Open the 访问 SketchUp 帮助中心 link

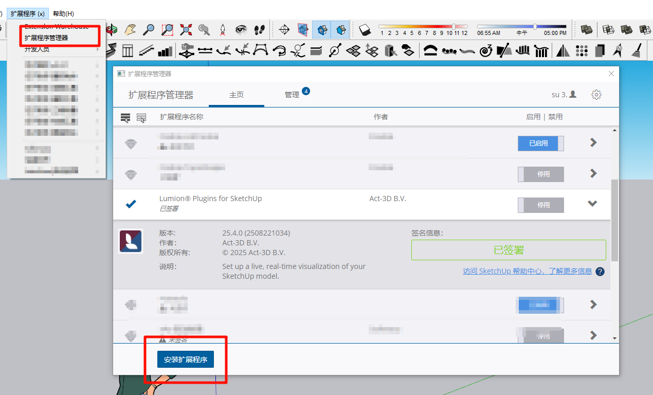(527, 271)
